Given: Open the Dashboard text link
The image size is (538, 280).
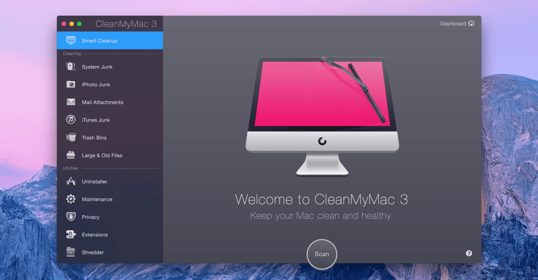Looking at the screenshot, I should tap(453, 23).
